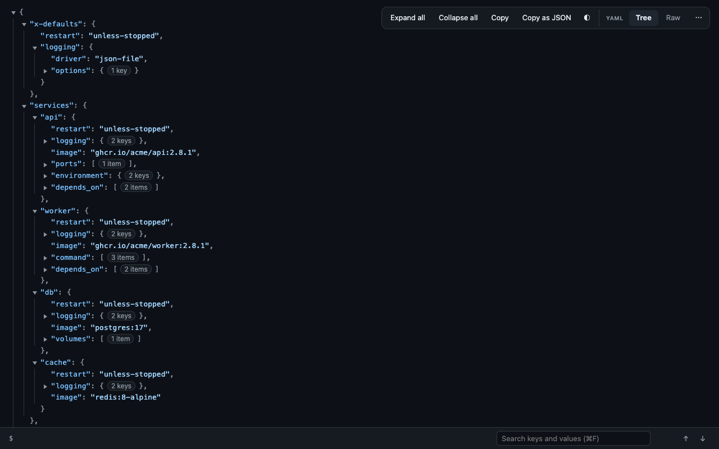The height and width of the screenshot is (449, 719).
Task: Collapse the "x-defaults" node
Action: click(24, 25)
